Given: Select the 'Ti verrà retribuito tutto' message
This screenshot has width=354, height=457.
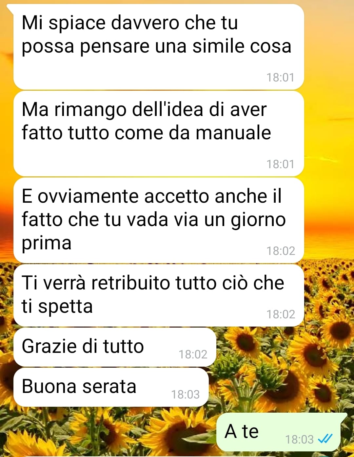Looking at the screenshot, I should pyautogui.click(x=159, y=295).
